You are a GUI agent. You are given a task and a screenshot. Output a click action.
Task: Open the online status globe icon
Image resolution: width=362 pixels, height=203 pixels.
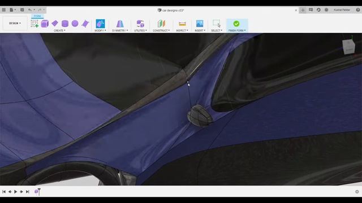[x=326, y=10]
